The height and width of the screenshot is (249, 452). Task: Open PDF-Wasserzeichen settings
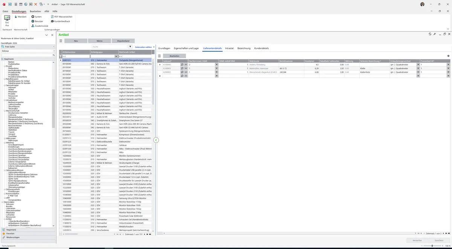point(62,17)
